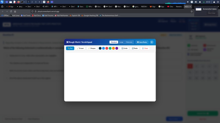Launch the text editor from the panel
This screenshot has width=220, height=123.
coord(14,2)
